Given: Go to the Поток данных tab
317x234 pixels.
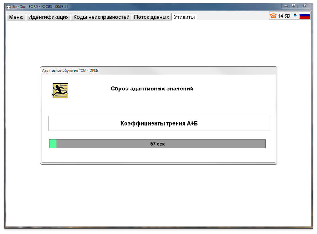Looking at the screenshot, I should 152,17.
